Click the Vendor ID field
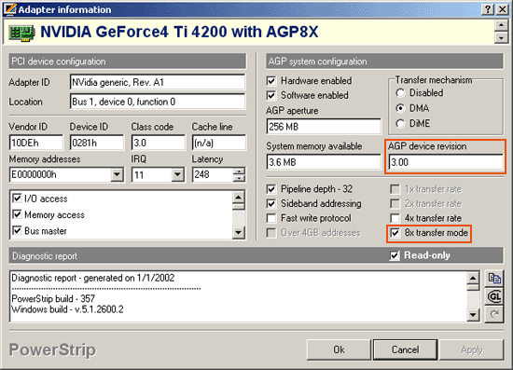The height and width of the screenshot is (370, 513). click(x=36, y=143)
